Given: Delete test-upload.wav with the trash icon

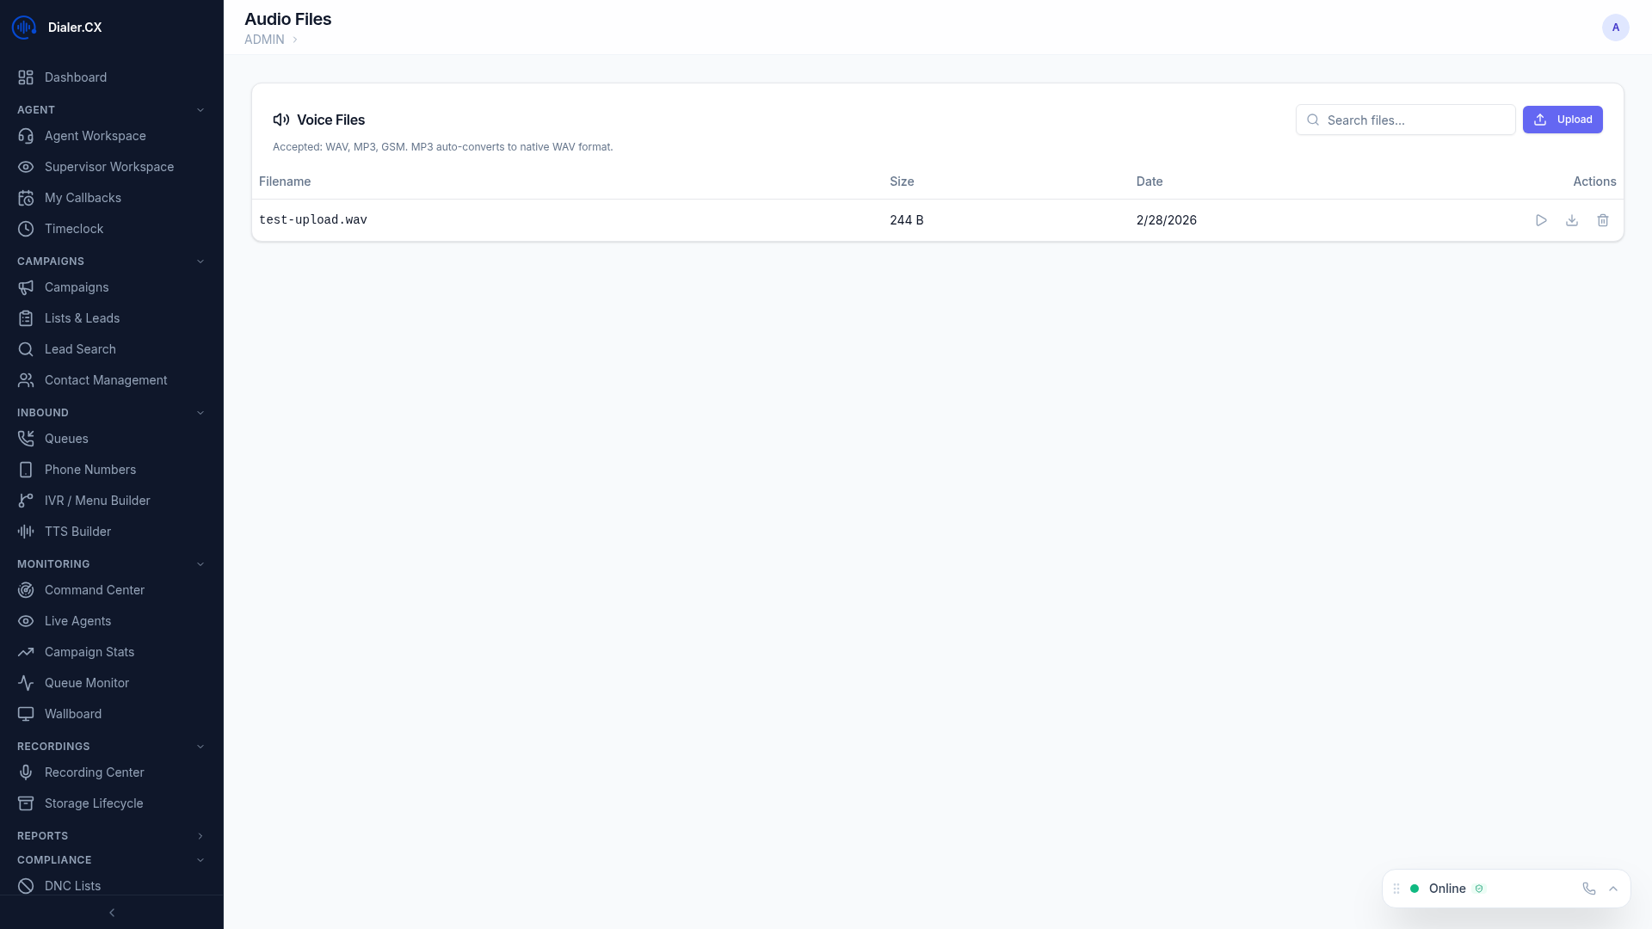Looking at the screenshot, I should click(1602, 220).
